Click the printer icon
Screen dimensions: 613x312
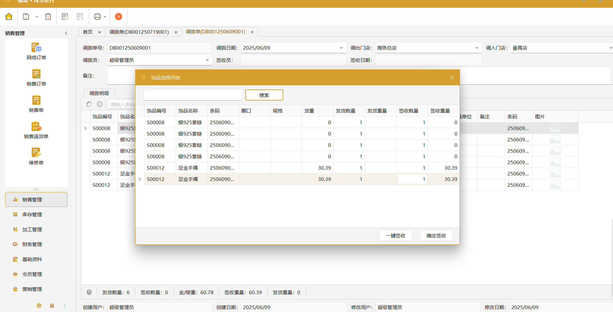pyautogui.click(x=97, y=17)
